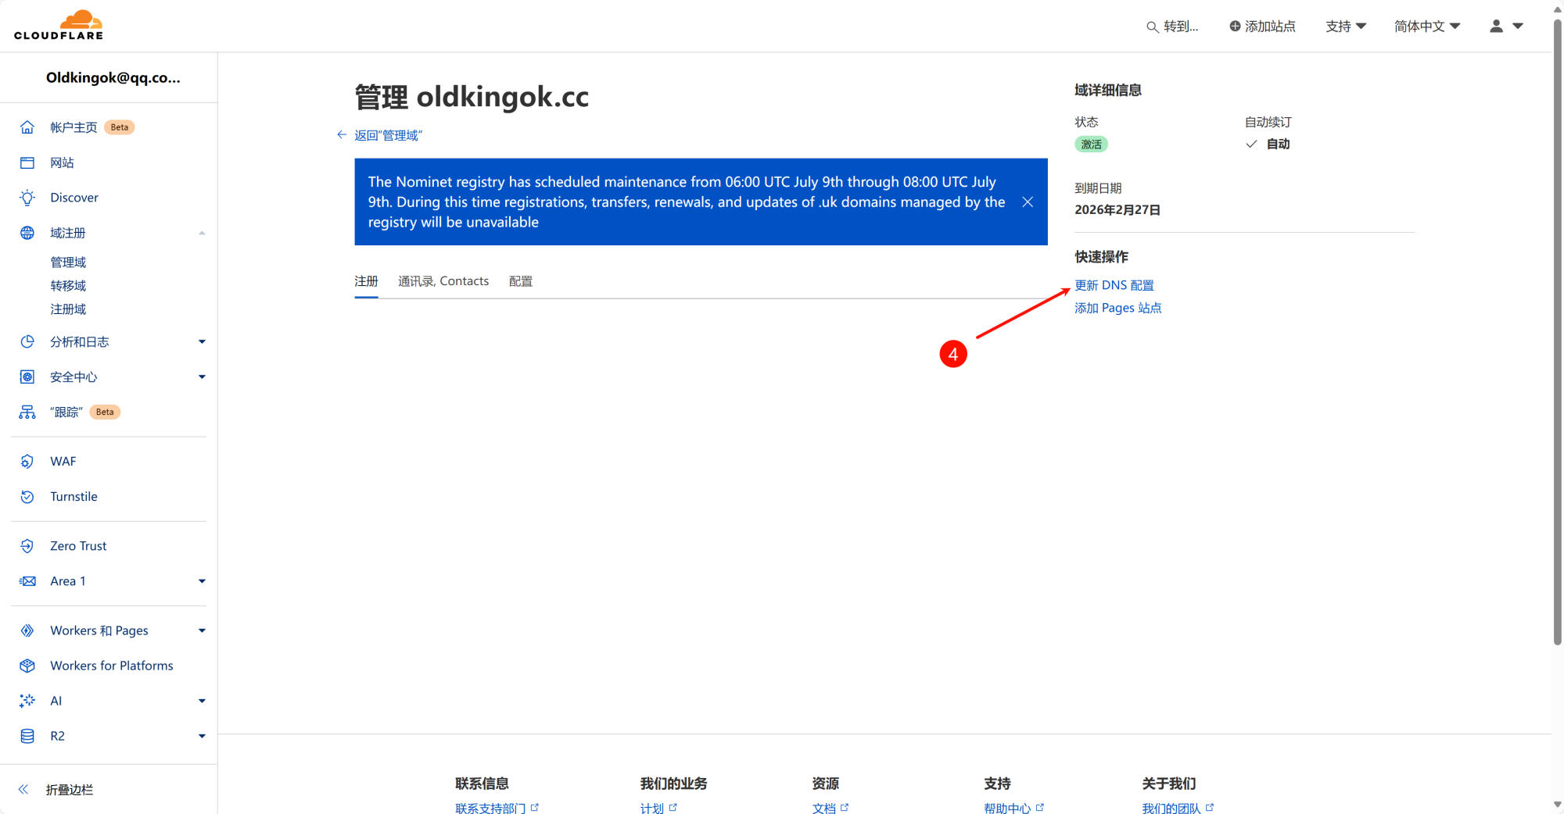Click the 2026年2月27日 expiry date text
The height and width of the screenshot is (814, 1564).
click(1117, 209)
